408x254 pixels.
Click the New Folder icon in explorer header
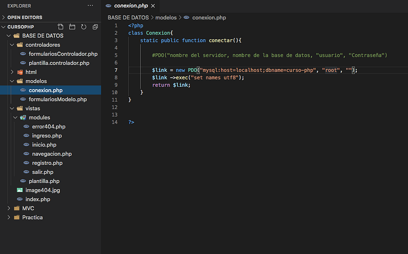pos(72,26)
